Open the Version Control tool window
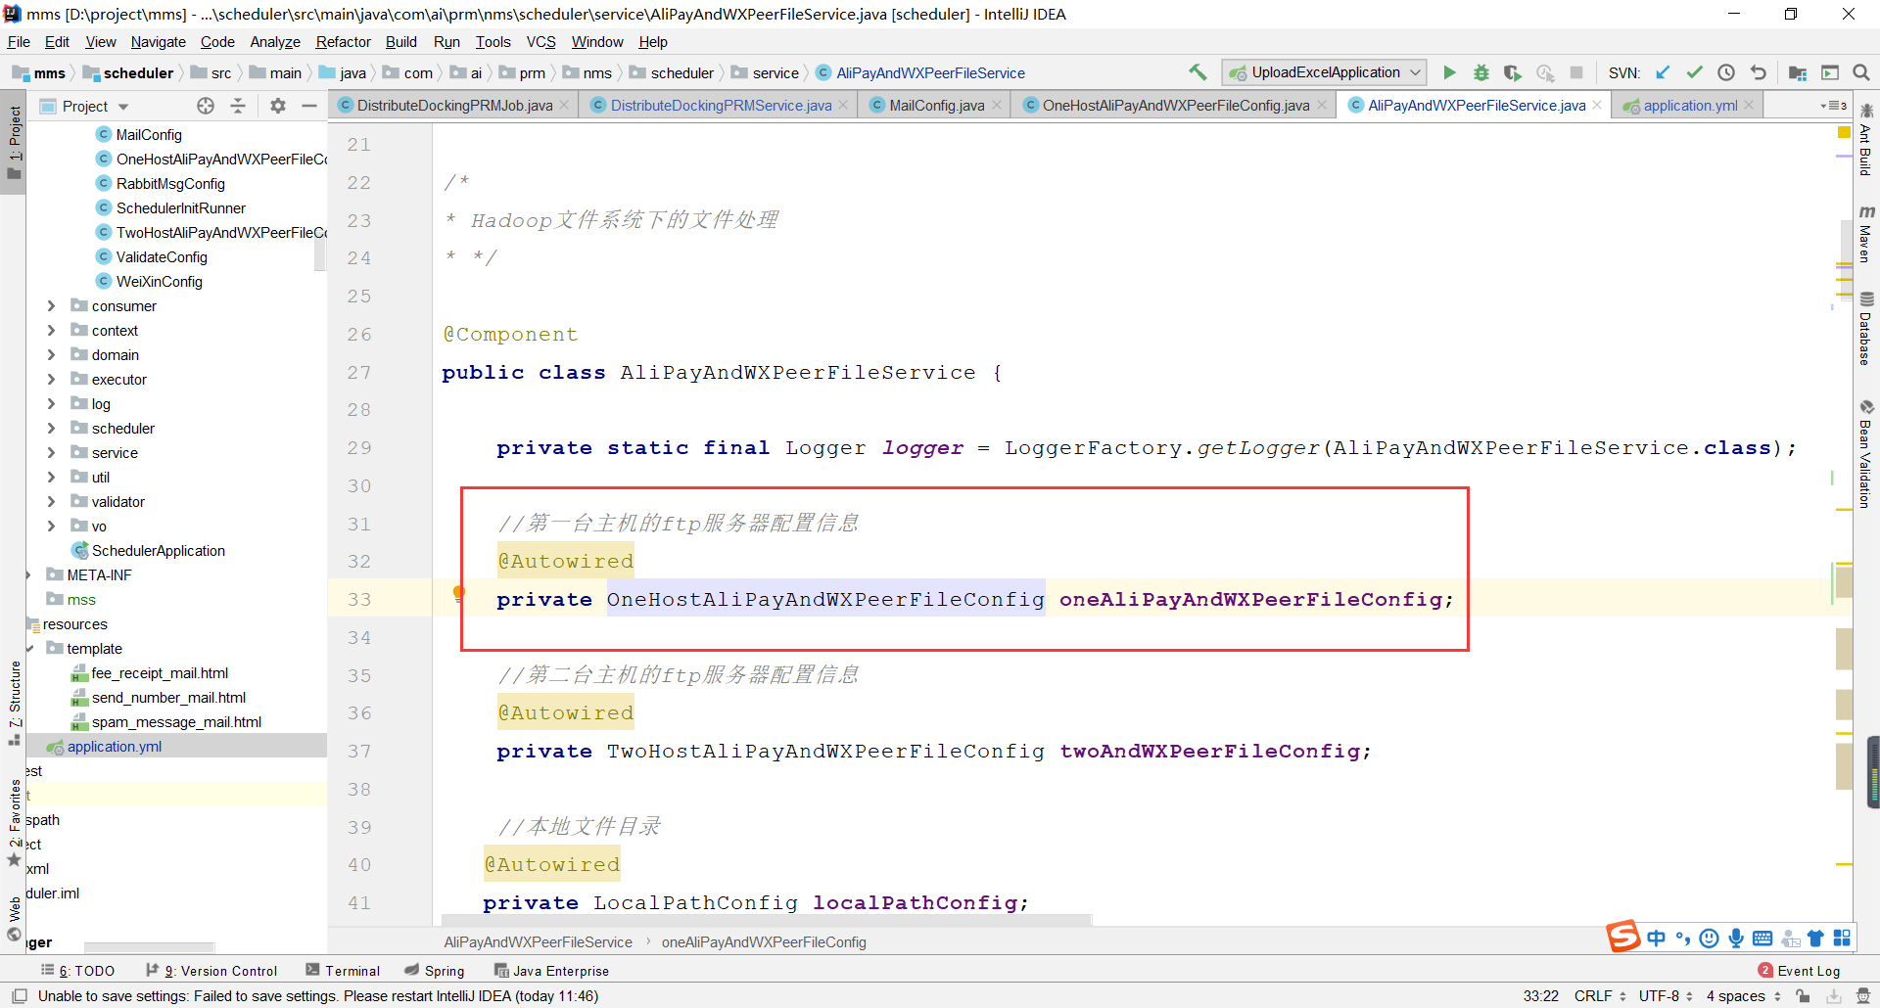This screenshot has height=1008, width=1880. (211, 971)
